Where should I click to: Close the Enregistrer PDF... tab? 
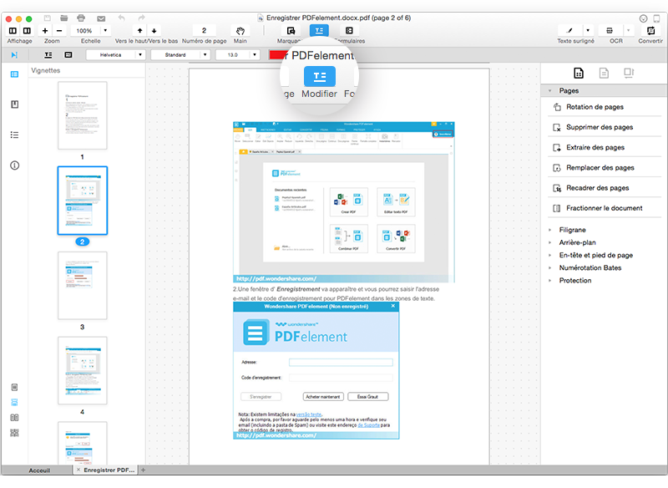[x=78, y=470]
